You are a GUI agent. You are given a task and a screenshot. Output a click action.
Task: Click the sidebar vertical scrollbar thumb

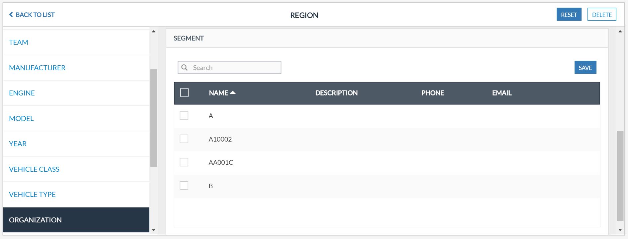pyautogui.click(x=153, y=118)
